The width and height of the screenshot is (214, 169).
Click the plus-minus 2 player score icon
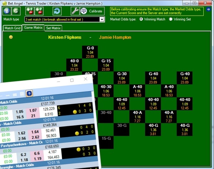(39, 11)
